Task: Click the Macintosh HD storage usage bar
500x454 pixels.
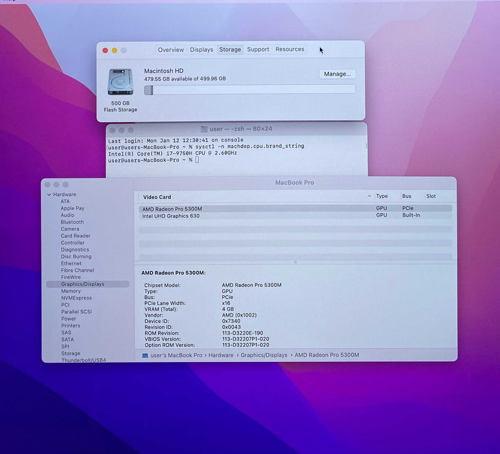Action: click(x=250, y=90)
